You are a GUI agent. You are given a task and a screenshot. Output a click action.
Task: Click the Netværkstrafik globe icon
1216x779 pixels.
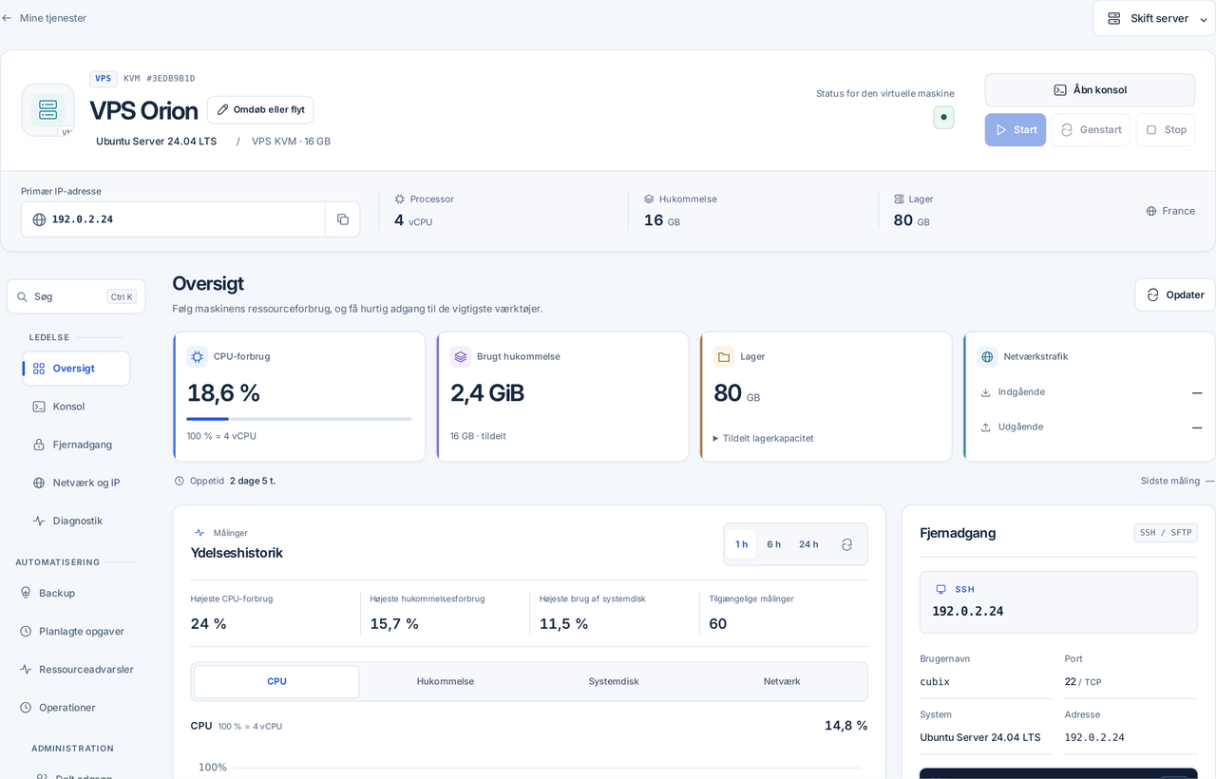click(x=987, y=356)
